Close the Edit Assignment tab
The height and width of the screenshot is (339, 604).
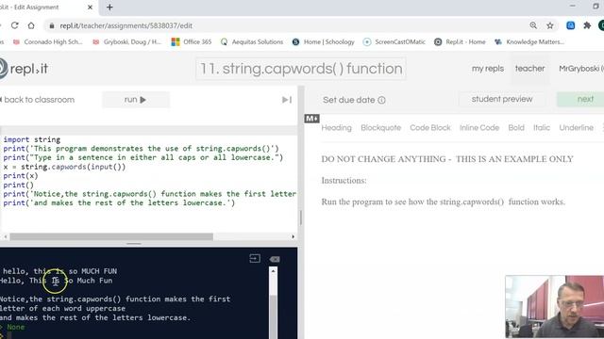click(x=91, y=8)
